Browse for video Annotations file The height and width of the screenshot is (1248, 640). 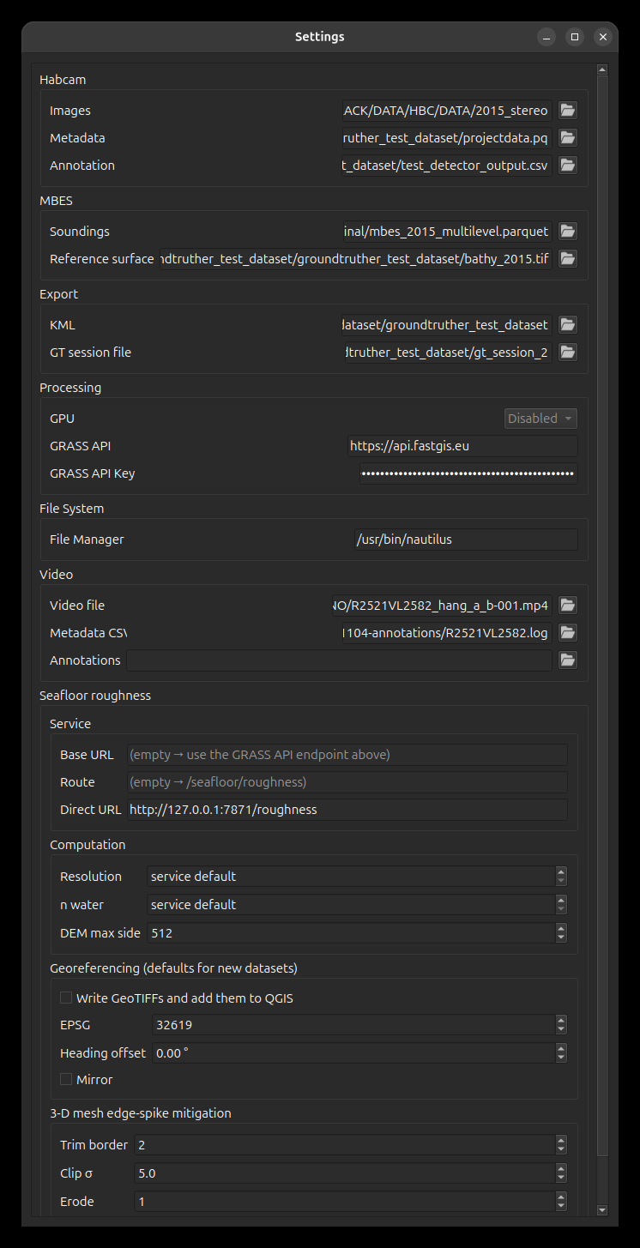pyautogui.click(x=567, y=660)
